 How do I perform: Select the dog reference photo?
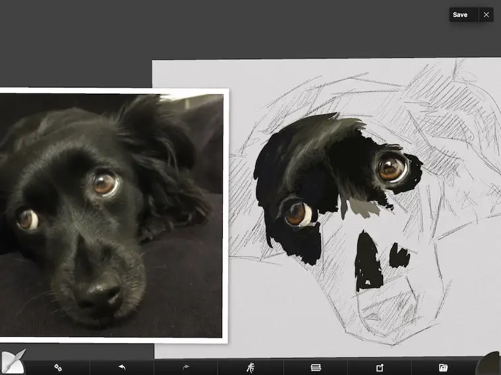click(x=111, y=216)
